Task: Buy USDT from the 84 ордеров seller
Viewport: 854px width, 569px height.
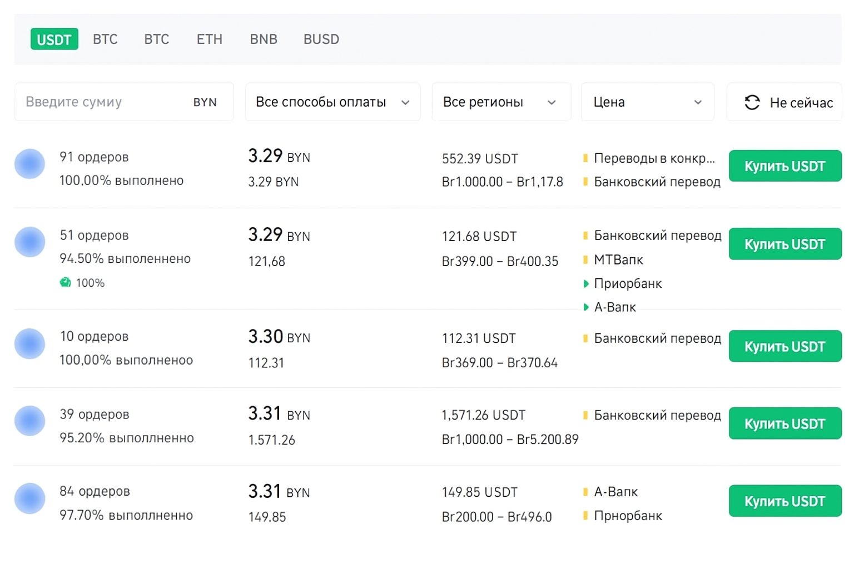Action: pyautogui.click(x=785, y=501)
